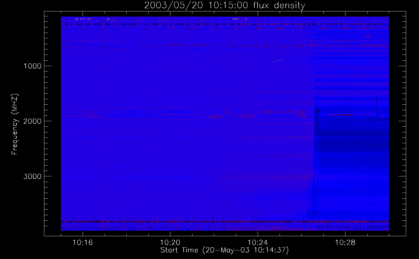Screen dimensions: 419x259
Task: Select the "Start Time (20-May-03 10:14:37)" axis label
Action: [225, 250]
